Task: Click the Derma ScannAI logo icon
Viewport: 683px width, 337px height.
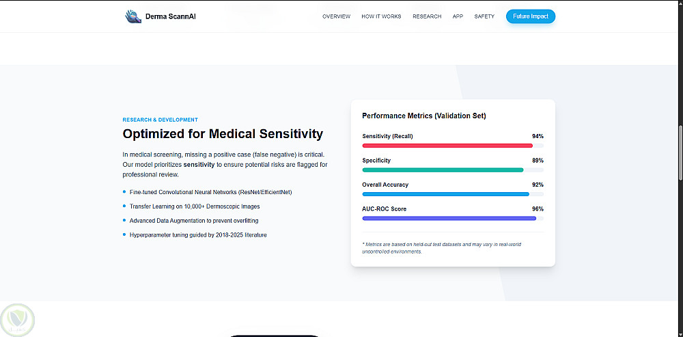Action: click(x=133, y=16)
